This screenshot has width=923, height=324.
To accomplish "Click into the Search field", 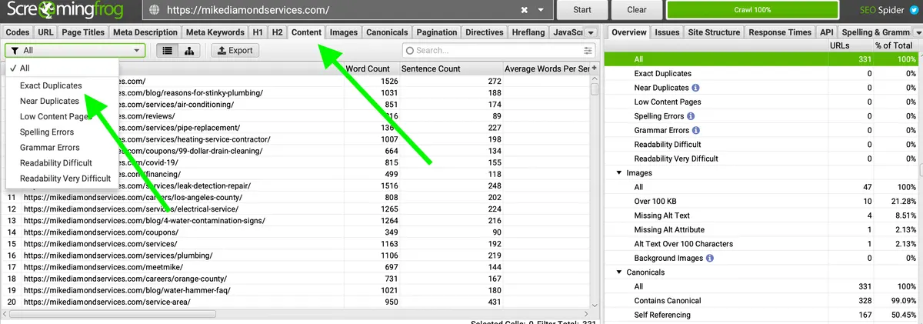I will (500, 50).
